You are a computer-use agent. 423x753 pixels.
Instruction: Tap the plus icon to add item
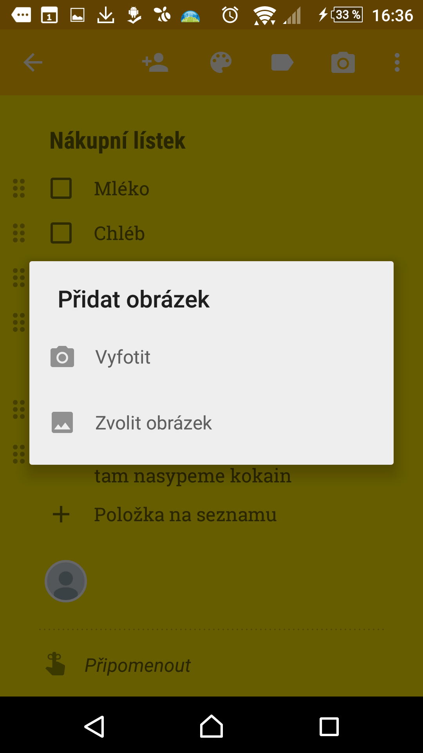(61, 514)
